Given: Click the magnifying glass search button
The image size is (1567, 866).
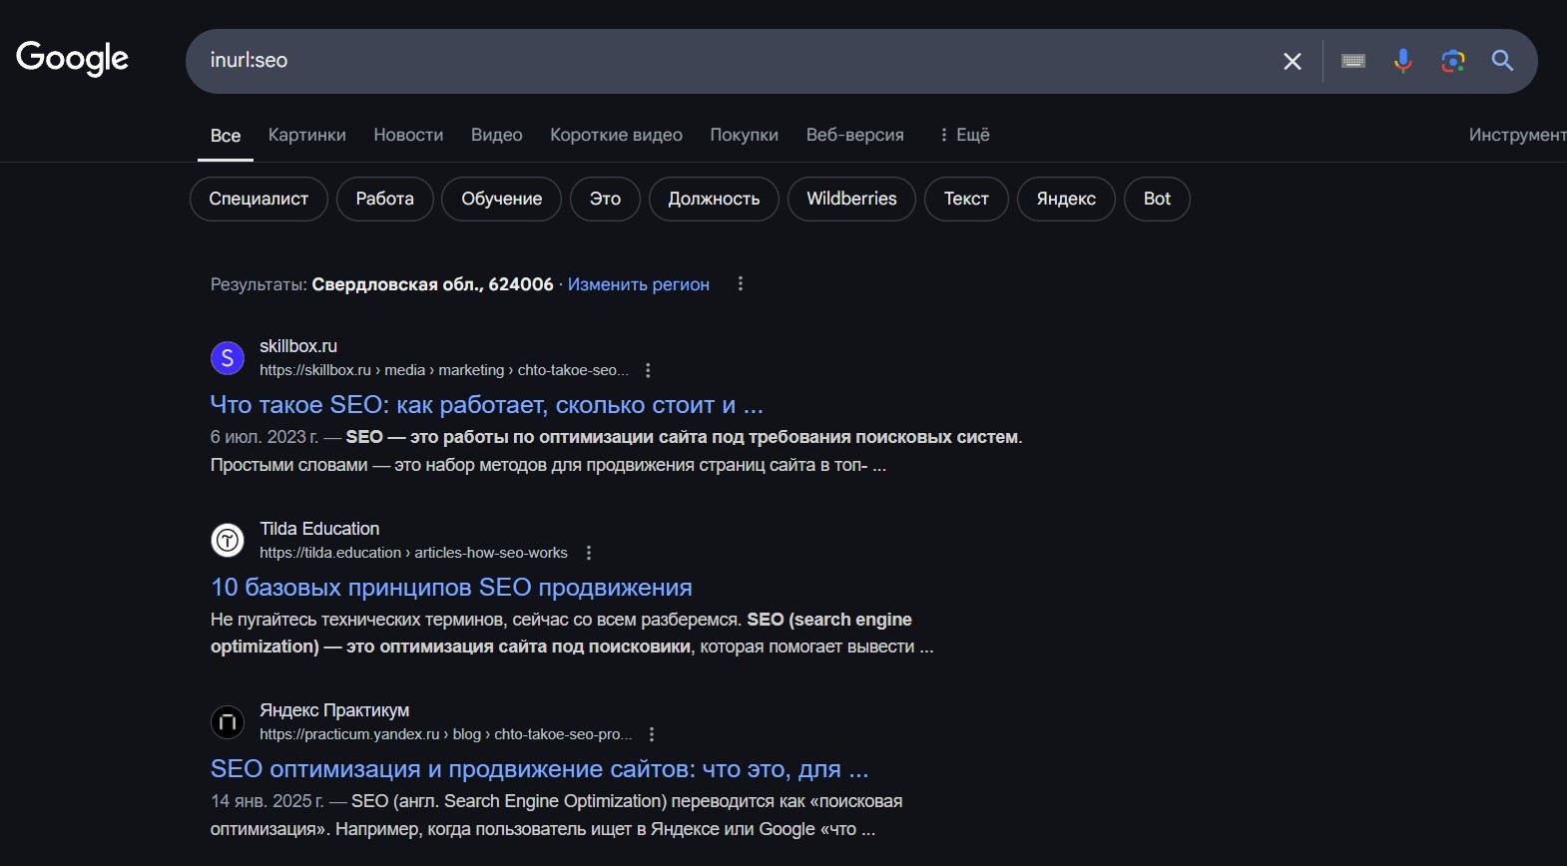Looking at the screenshot, I should click(x=1502, y=62).
